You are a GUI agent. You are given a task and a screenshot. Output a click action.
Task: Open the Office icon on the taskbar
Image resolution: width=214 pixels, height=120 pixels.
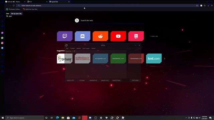(79, 118)
